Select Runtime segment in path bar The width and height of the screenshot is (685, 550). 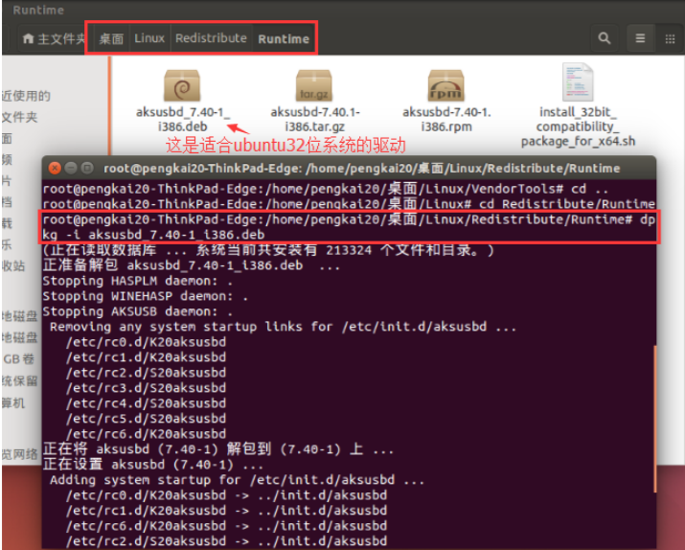tap(284, 39)
